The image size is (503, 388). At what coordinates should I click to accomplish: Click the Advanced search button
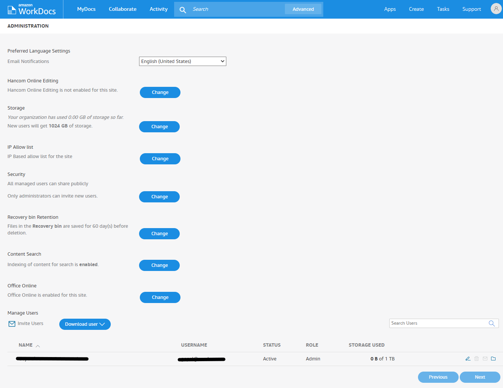click(303, 9)
